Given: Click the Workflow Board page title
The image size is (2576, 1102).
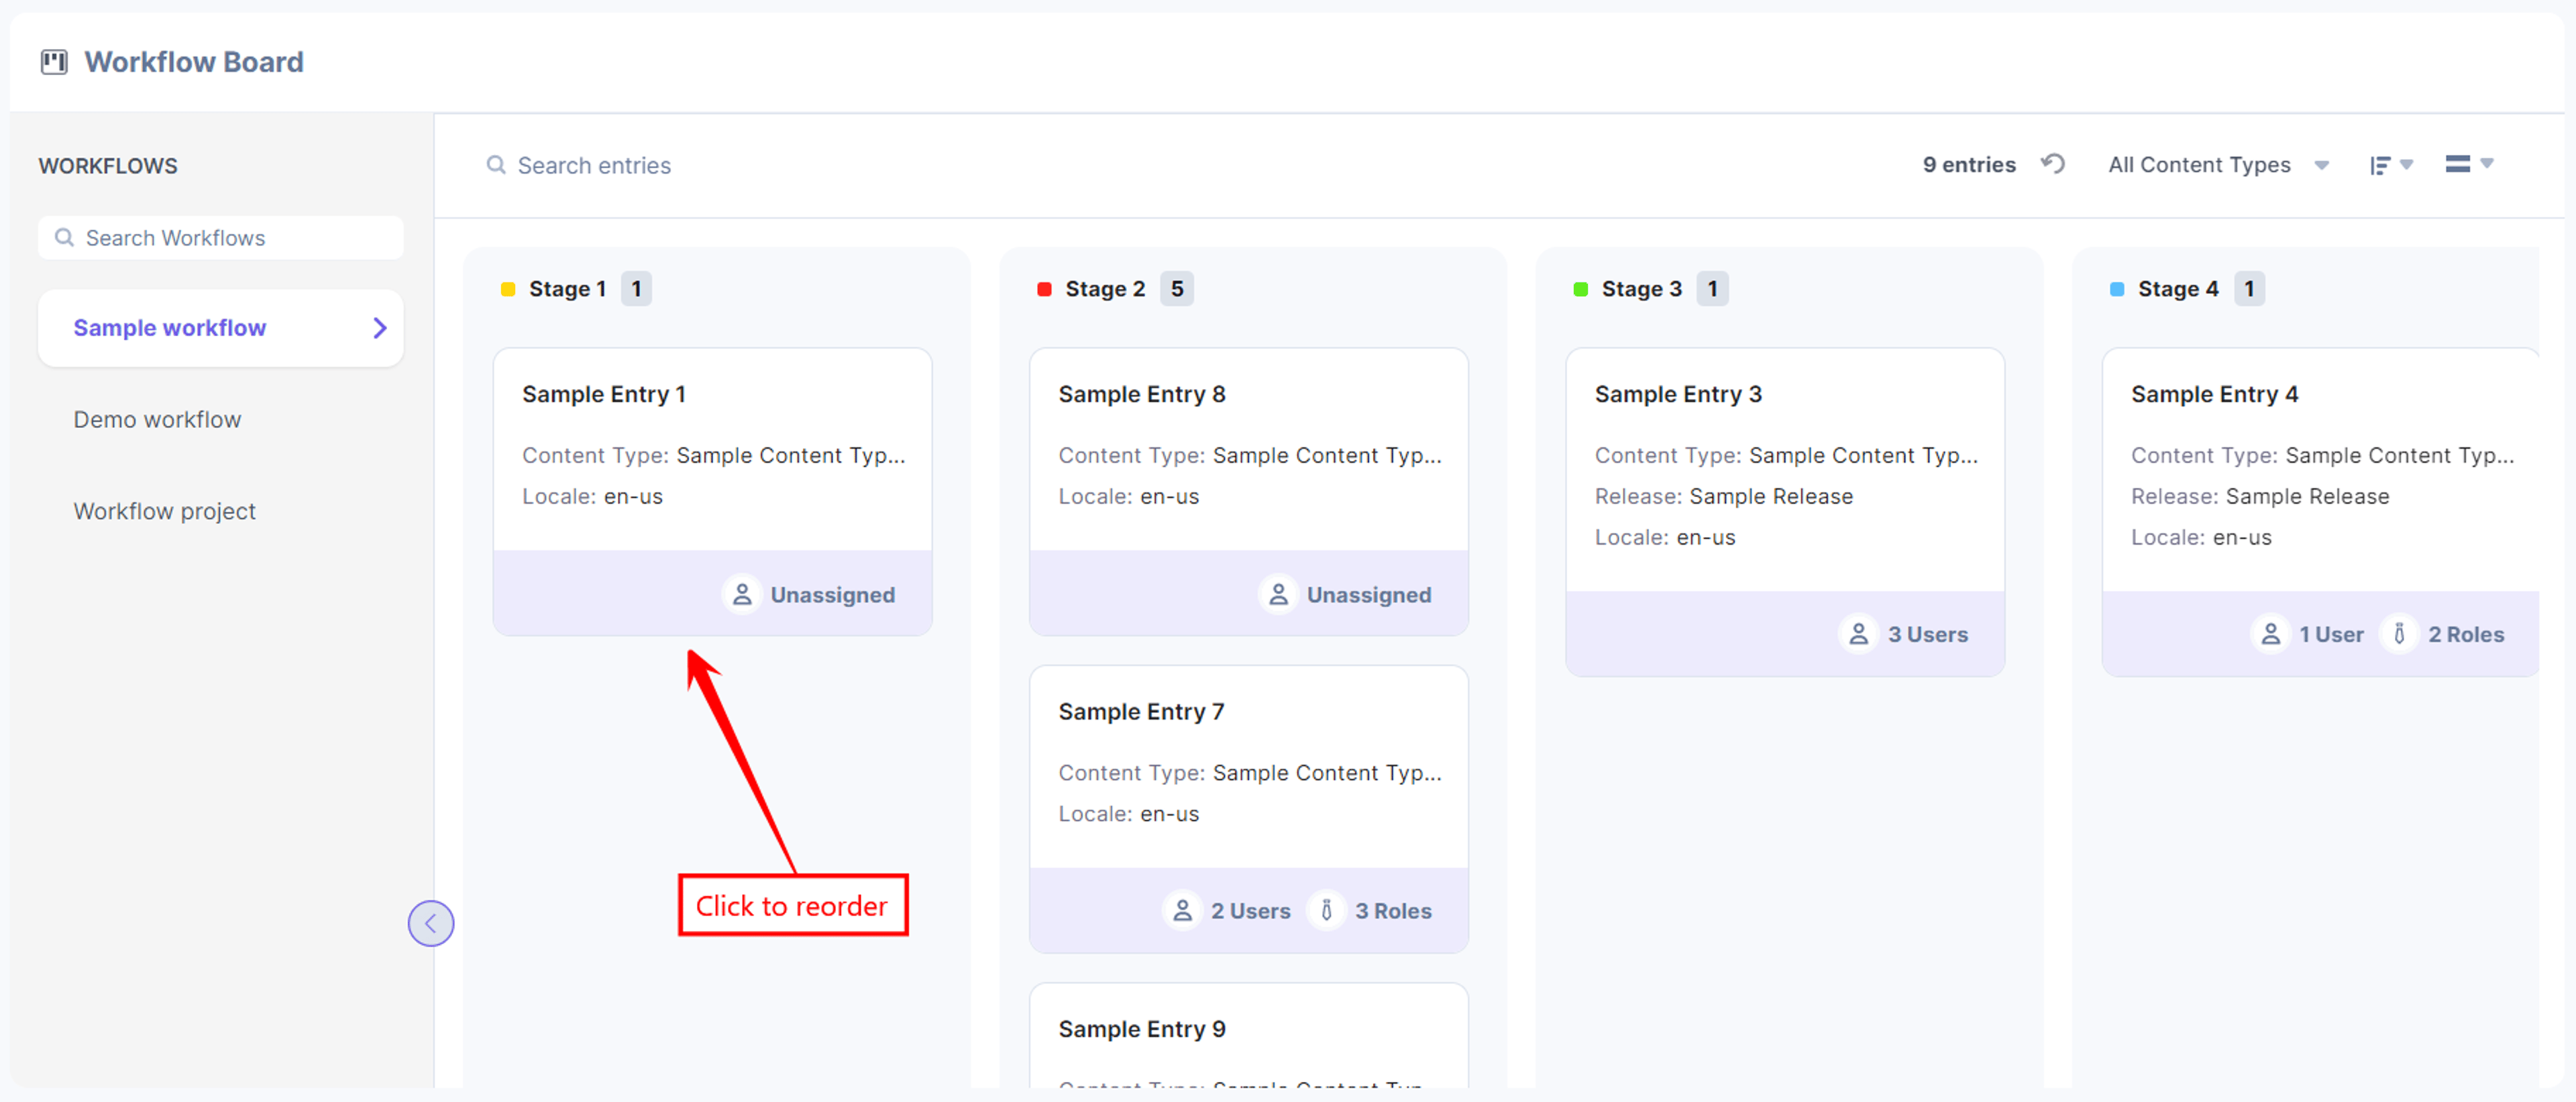Looking at the screenshot, I should (193, 62).
